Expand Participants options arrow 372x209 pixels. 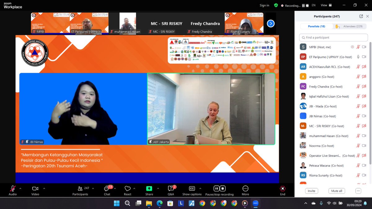[93, 188]
